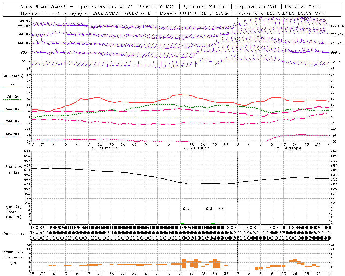
Task: Click the 23 сентября date label
Action: pyautogui.click(x=288, y=148)
